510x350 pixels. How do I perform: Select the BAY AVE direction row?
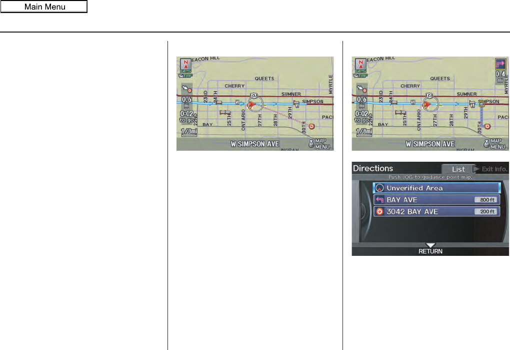pos(437,200)
